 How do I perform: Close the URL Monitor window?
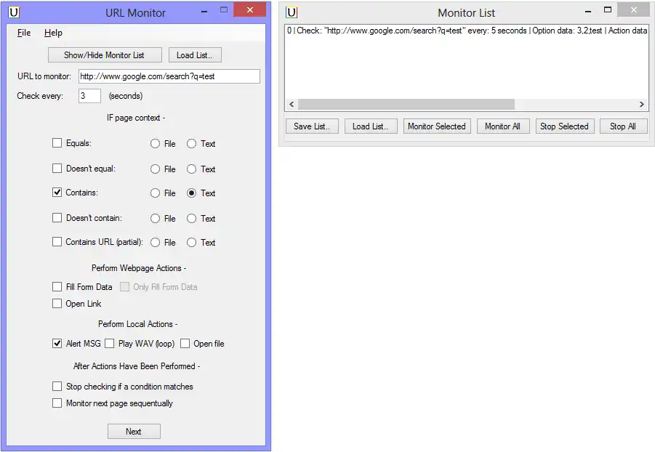tap(250, 9)
